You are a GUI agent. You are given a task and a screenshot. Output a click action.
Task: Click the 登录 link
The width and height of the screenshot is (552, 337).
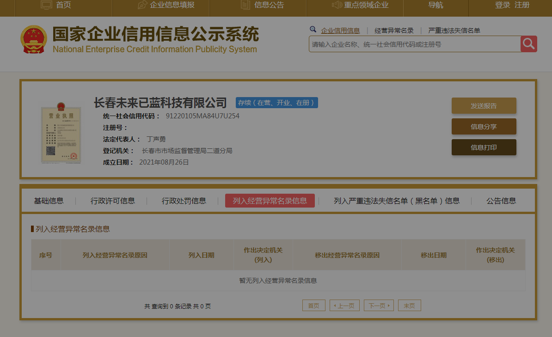(x=503, y=5)
